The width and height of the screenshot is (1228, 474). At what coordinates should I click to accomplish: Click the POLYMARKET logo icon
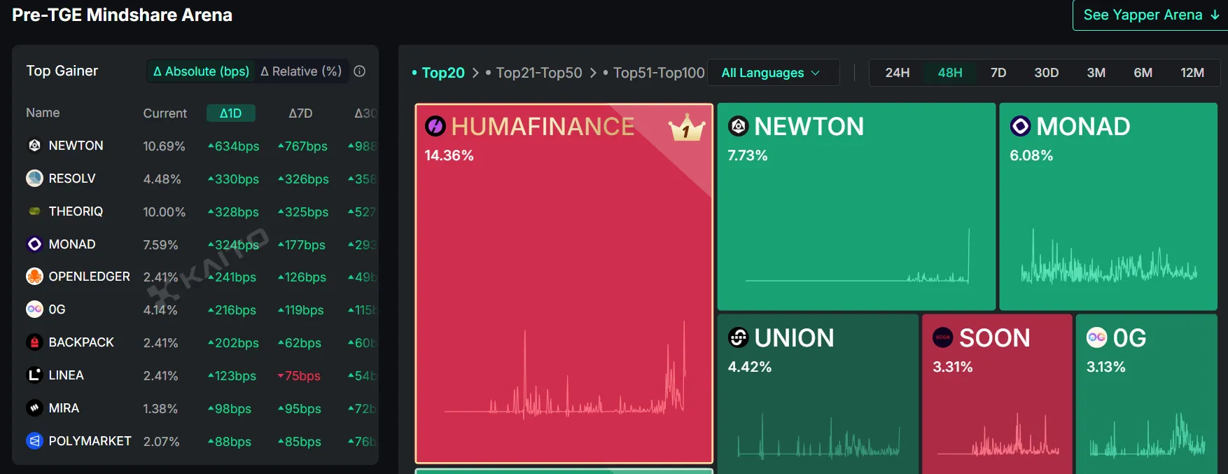(x=34, y=440)
